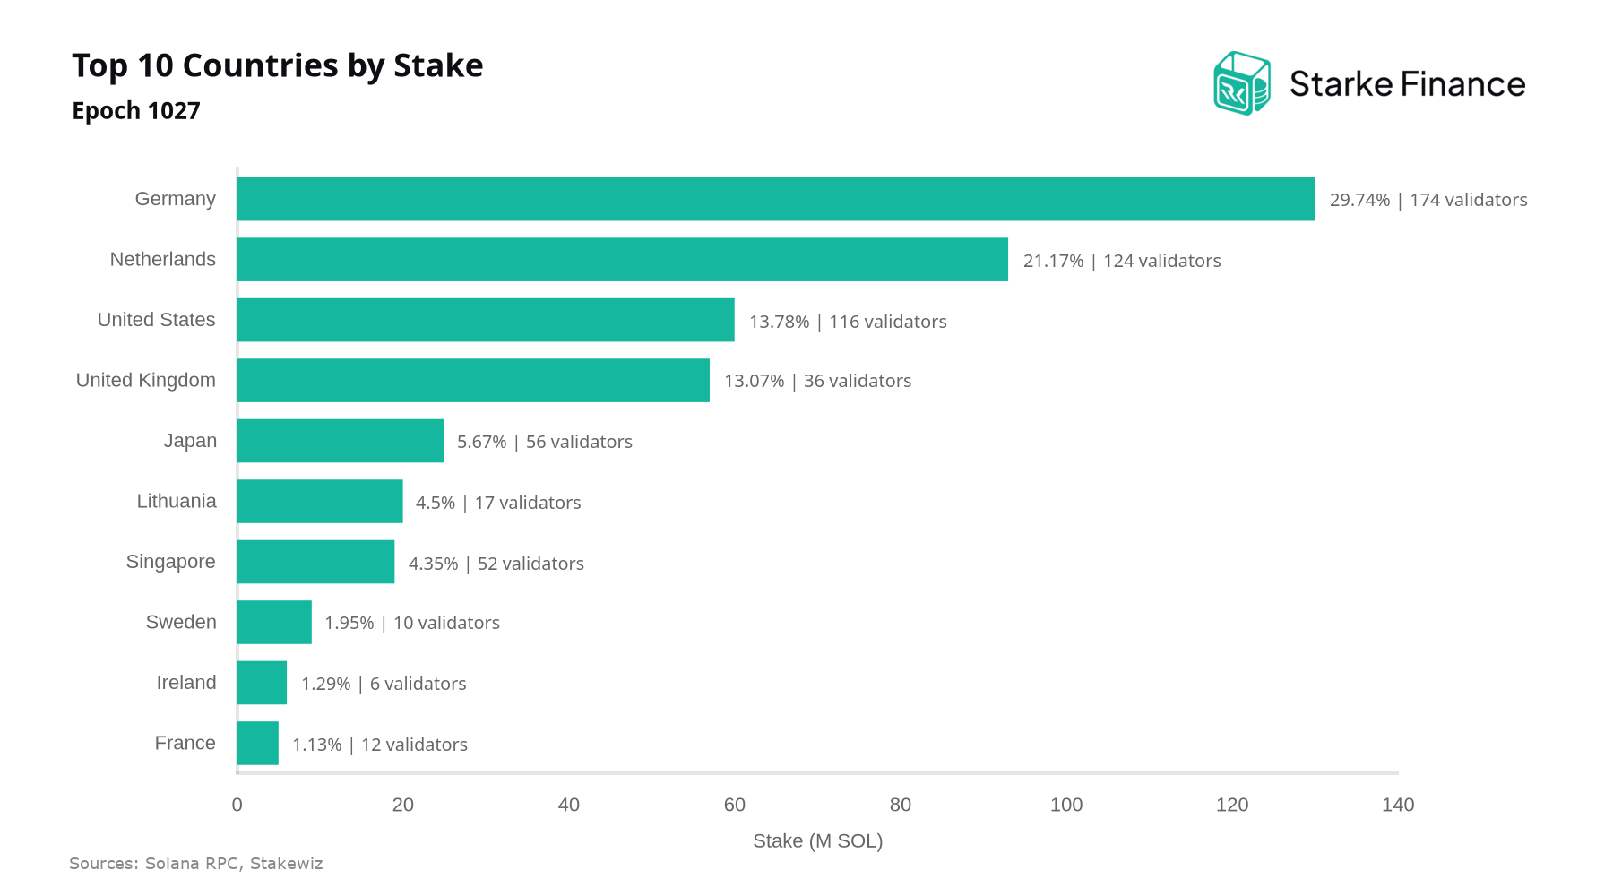The width and height of the screenshot is (1613, 896).
Task: Click the Germany country axis label
Action: [x=176, y=199]
